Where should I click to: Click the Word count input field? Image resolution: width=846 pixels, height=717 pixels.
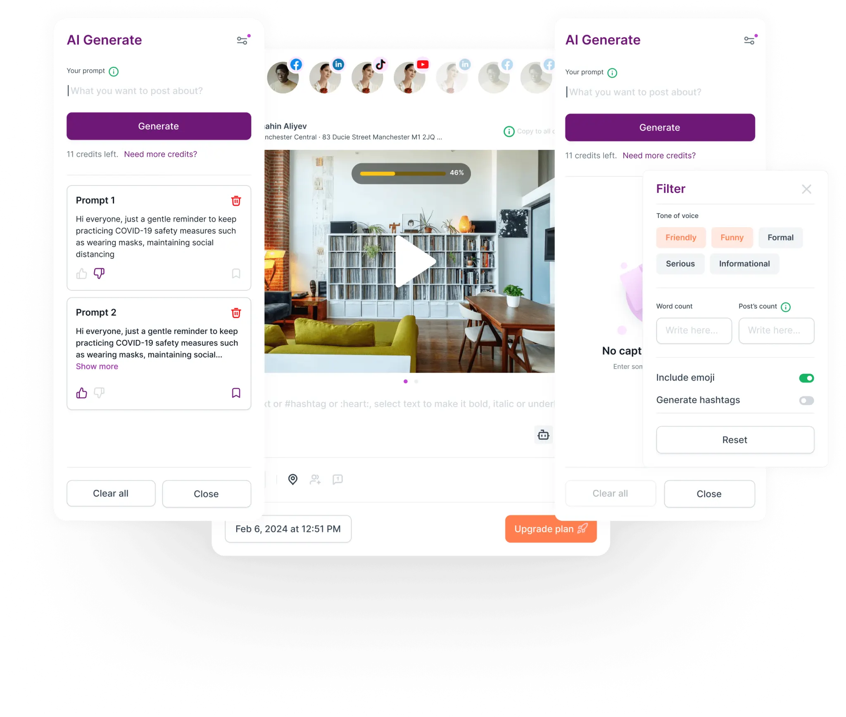coord(693,330)
